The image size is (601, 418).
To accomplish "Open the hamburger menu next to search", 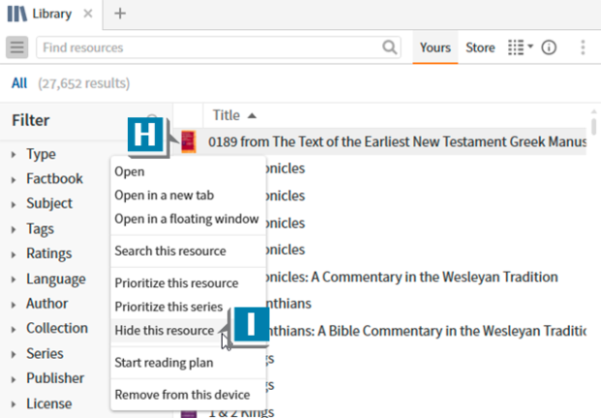I will coord(16,48).
